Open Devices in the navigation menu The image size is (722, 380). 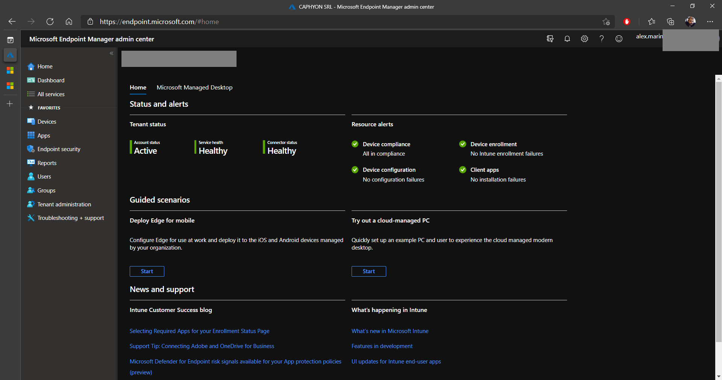coord(47,122)
